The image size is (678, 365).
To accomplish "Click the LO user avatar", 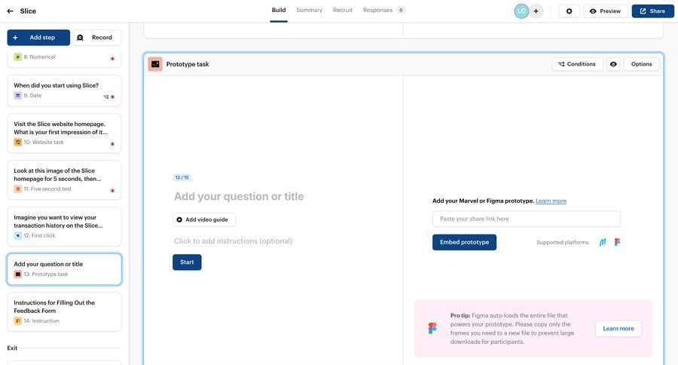I will click(521, 11).
